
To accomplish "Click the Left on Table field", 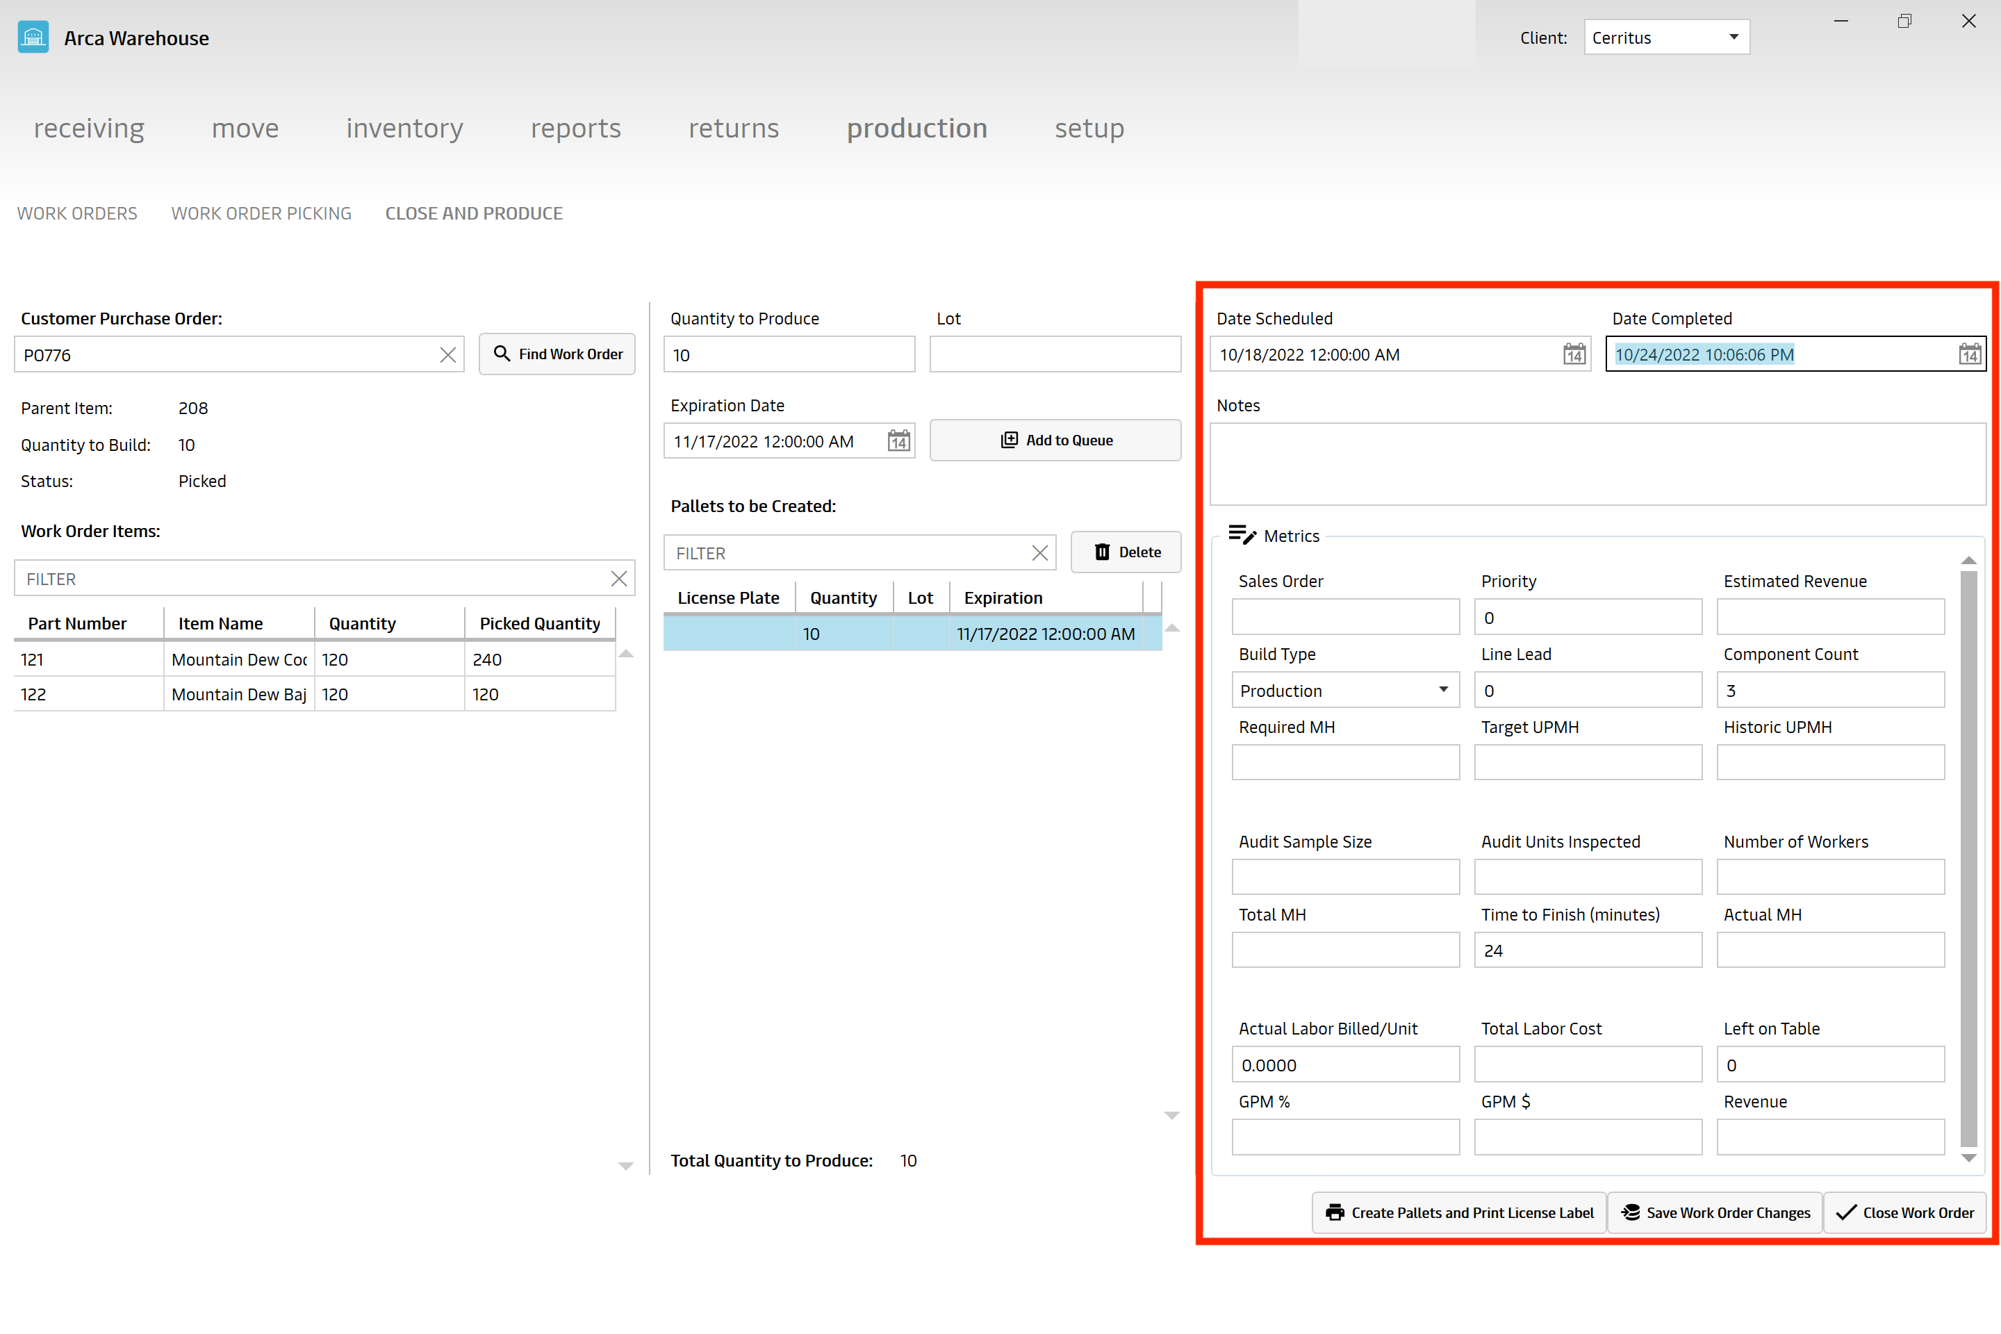I will [x=1831, y=1064].
